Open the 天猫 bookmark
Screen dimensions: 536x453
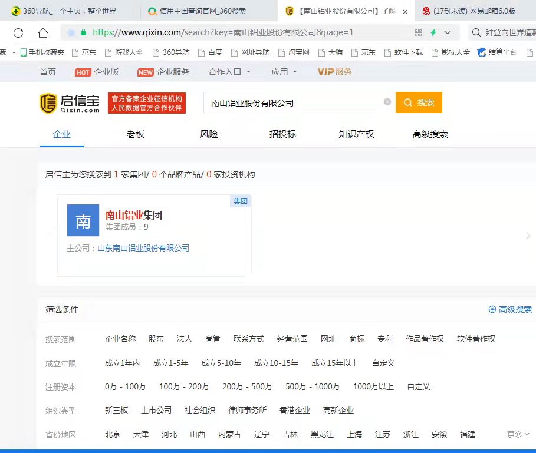tap(331, 52)
